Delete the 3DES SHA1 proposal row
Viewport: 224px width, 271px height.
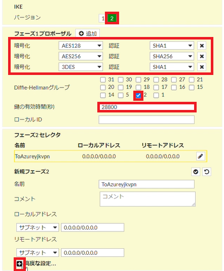(202, 67)
